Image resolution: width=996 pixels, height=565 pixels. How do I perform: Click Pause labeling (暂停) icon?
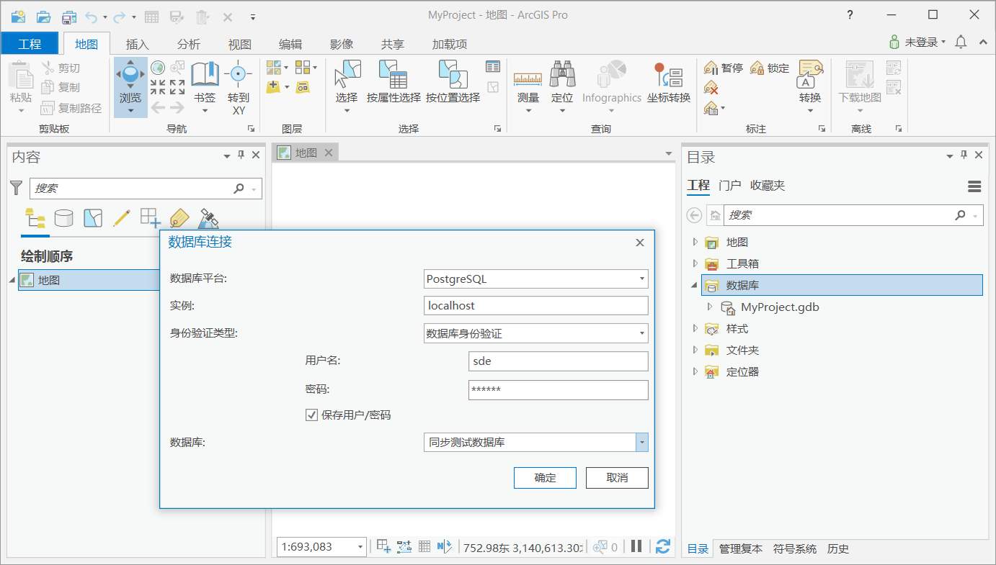724,68
